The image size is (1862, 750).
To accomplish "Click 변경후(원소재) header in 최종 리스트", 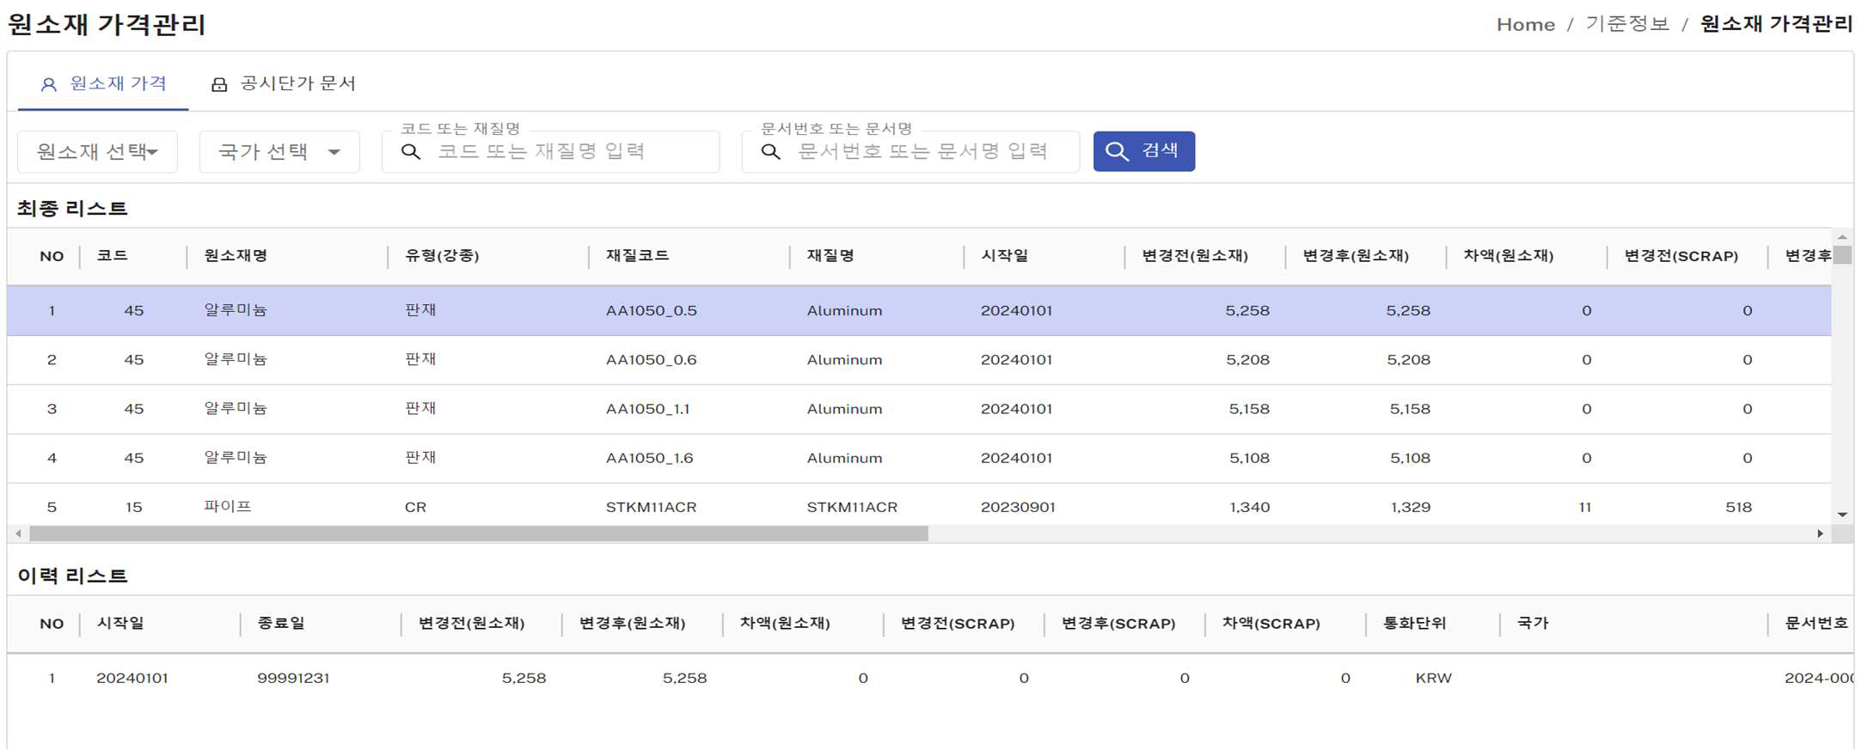I will [x=1356, y=256].
